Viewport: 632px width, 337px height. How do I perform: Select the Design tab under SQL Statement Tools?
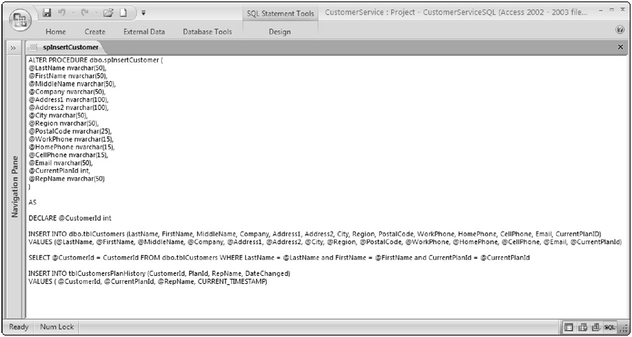click(279, 32)
